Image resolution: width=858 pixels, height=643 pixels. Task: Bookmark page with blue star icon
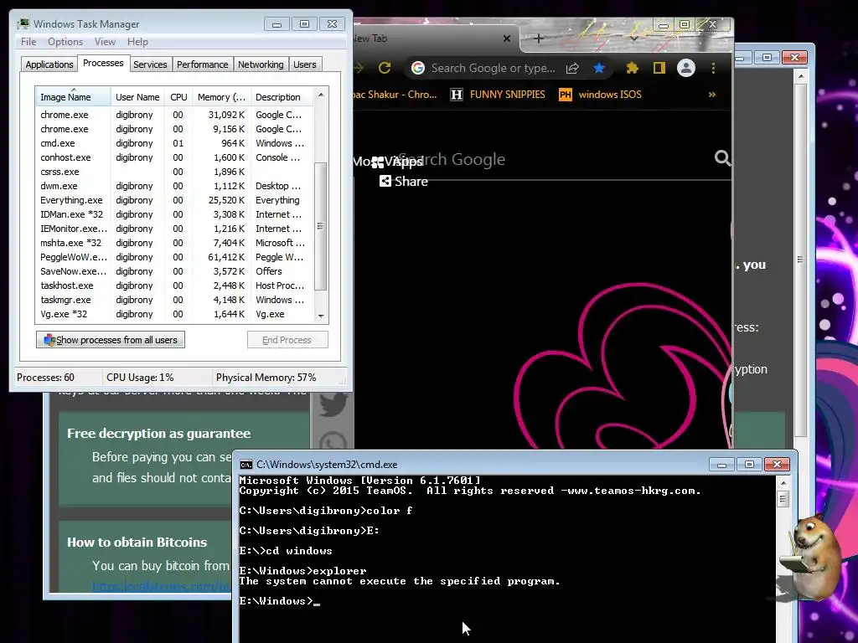599,68
